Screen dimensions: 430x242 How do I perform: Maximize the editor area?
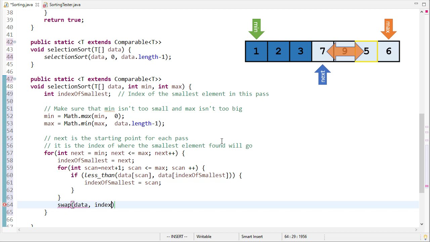[423, 4]
